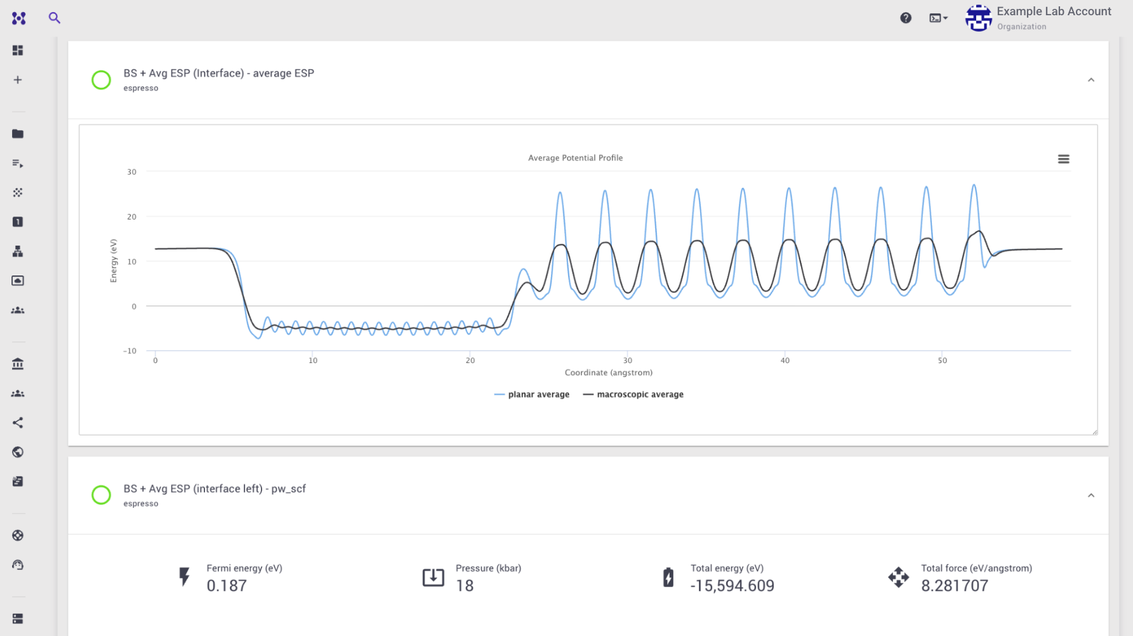This screenshot has height=636, width=1133.
Task: Open the bank building icon in sidebar
Action: coord(18,364)
